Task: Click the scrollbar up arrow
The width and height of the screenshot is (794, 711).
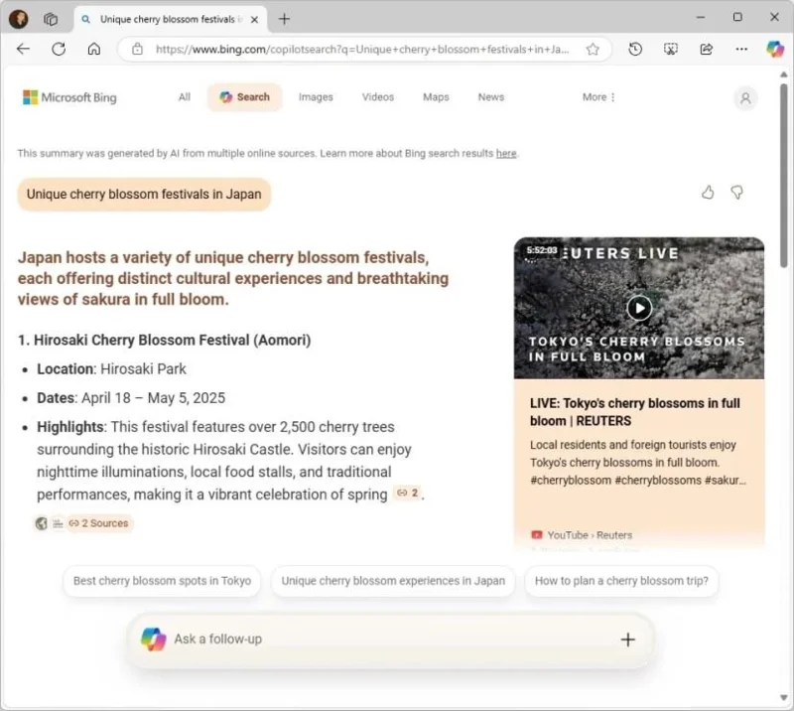Action: 784,75
